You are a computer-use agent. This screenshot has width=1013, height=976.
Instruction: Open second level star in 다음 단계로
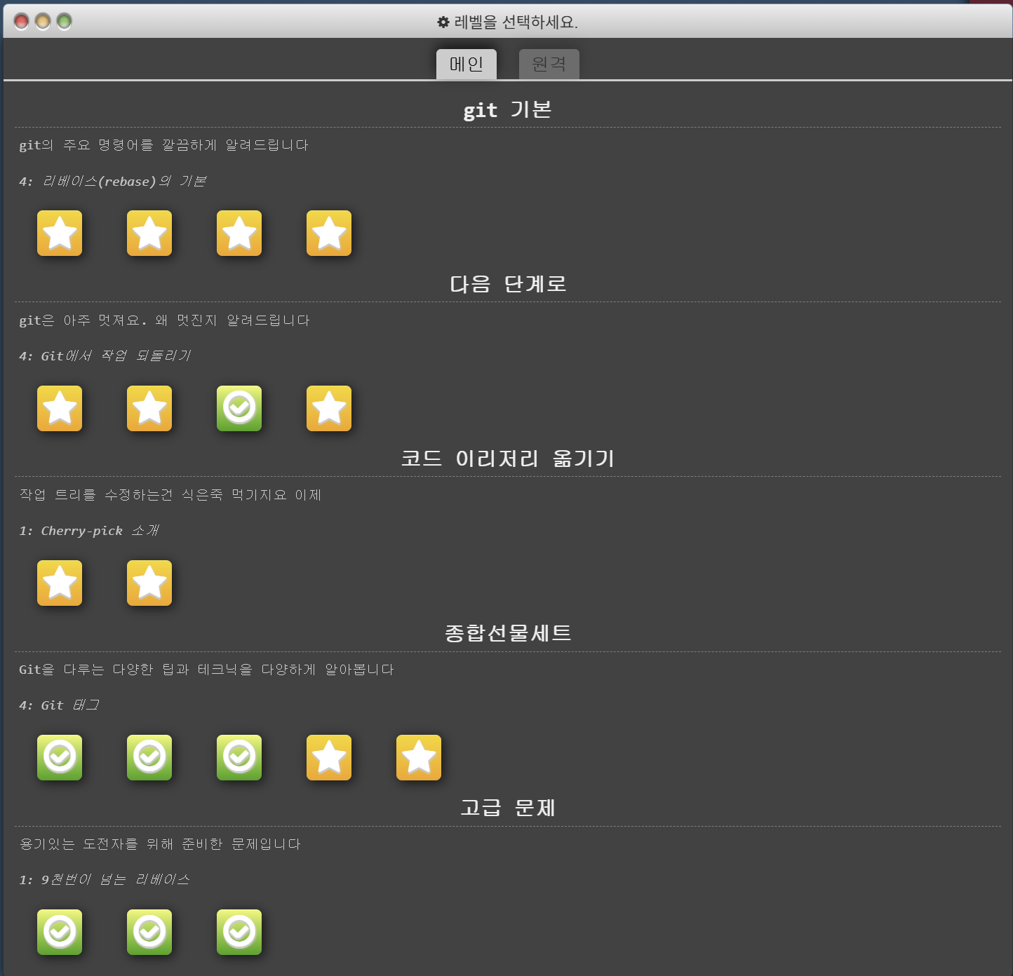[x=149, y=408]
